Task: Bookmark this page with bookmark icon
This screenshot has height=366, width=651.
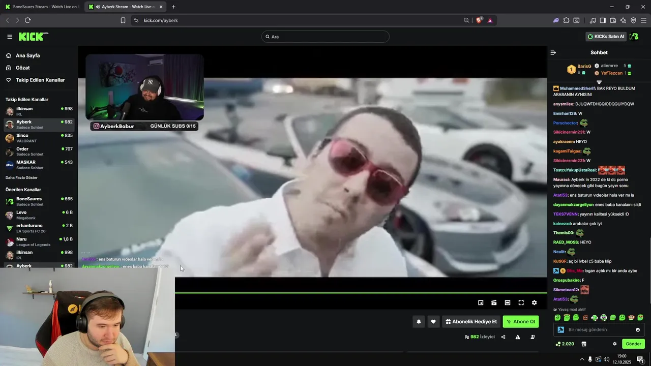Action: [123, 20]
